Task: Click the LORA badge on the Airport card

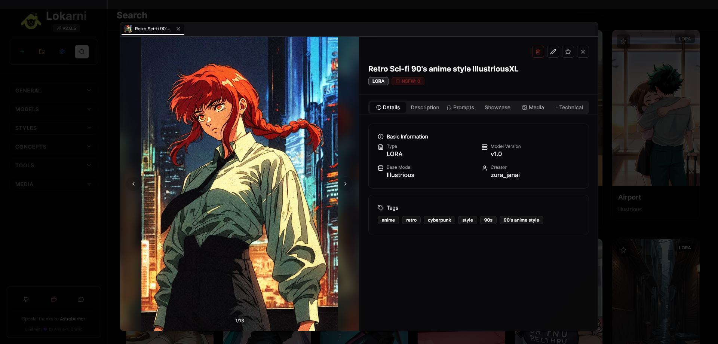Action: coord(685,39)
